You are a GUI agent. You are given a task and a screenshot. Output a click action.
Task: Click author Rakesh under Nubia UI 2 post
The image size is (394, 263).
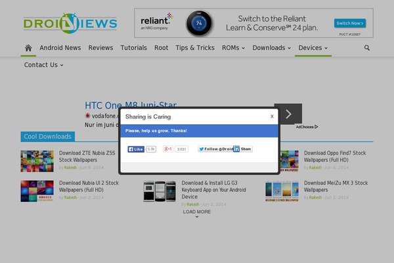pos(70,197)
